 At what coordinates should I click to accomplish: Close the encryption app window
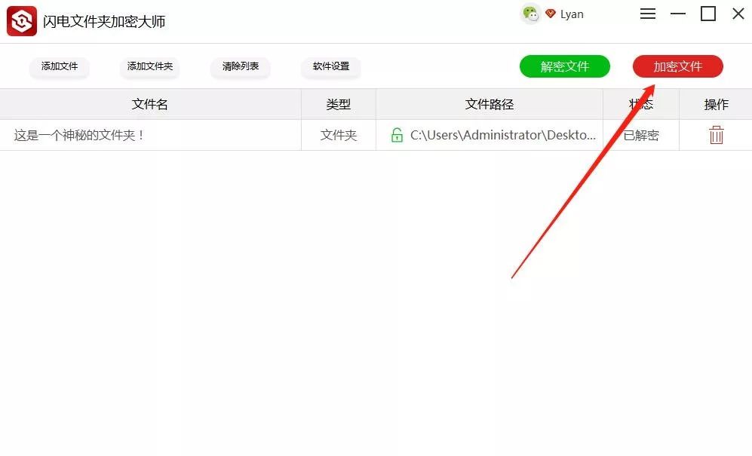(738, 14)
